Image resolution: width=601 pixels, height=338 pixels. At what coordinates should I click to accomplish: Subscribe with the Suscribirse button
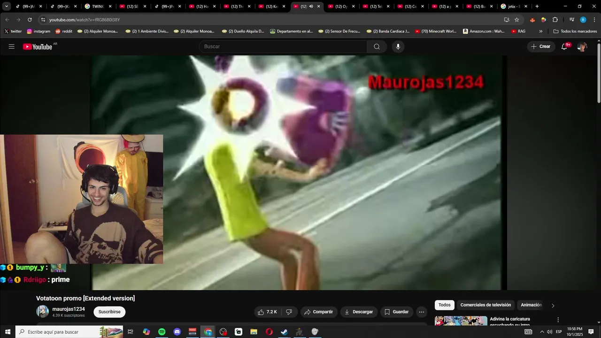pos(109,312)
